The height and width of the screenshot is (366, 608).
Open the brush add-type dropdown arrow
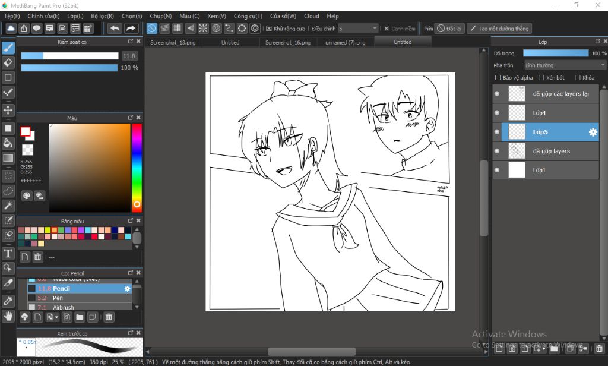pyautogui.click(x=56, y=317)
